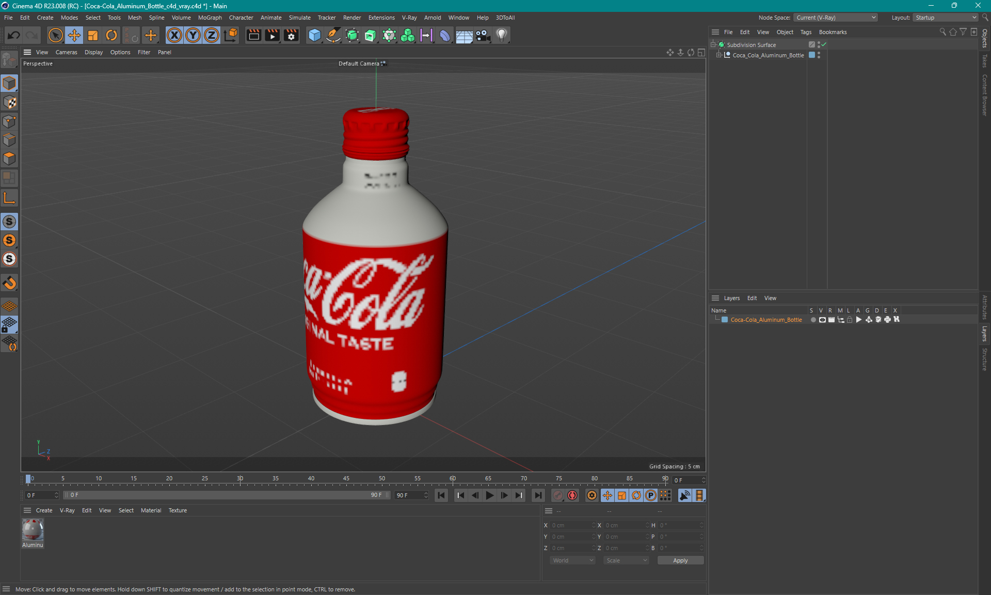991x595 pixels.
Task: Select the Coca-Cola_Aluminum_Bottle layer color swatch
Action: coord(725,320)
